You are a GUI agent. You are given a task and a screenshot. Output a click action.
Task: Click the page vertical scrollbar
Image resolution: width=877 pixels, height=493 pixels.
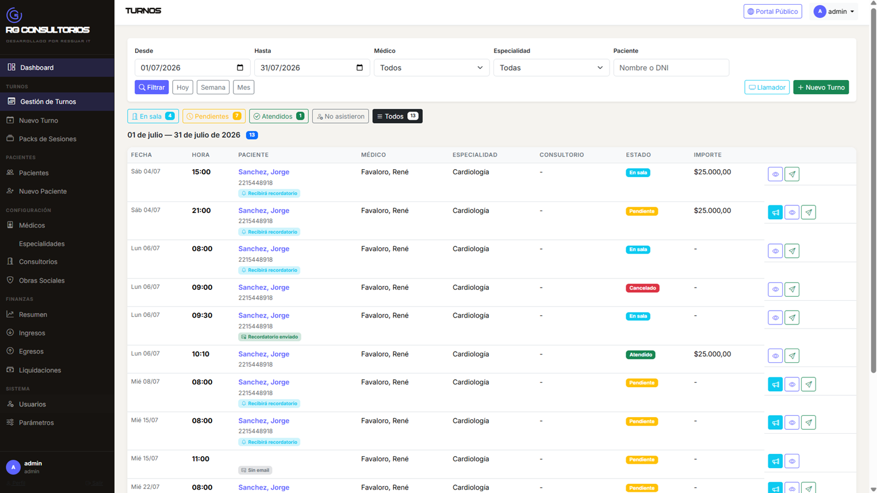coord(873,190)
